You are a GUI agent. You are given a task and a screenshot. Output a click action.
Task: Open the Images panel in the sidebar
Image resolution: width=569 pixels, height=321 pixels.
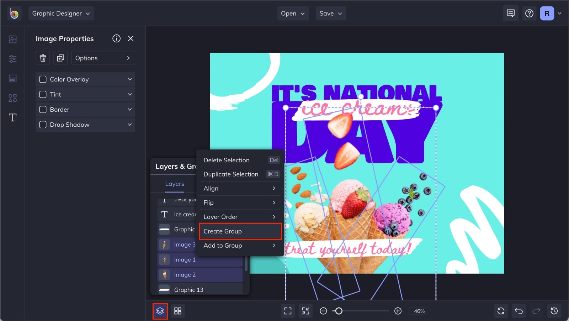[12, 39]
